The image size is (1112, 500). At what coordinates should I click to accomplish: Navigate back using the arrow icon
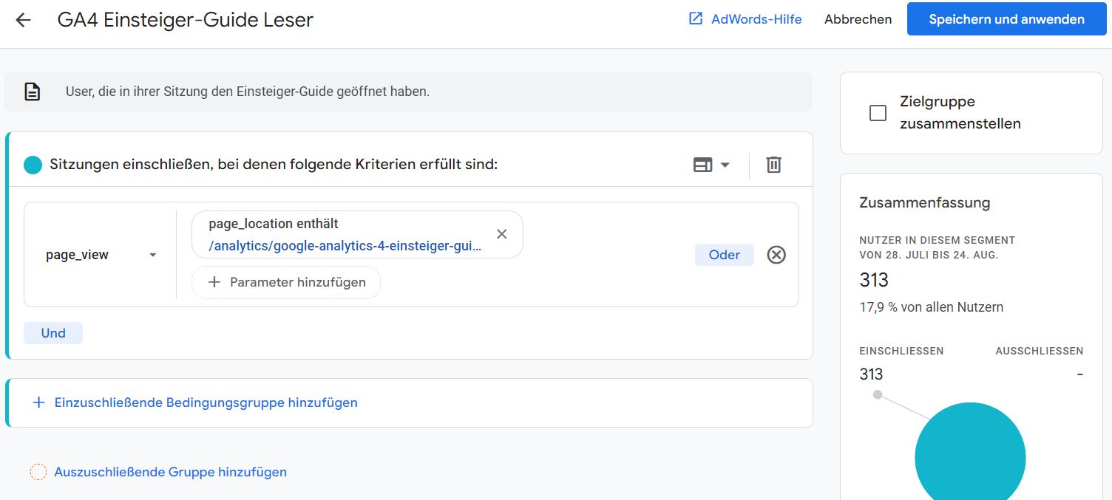click(22, 19)
